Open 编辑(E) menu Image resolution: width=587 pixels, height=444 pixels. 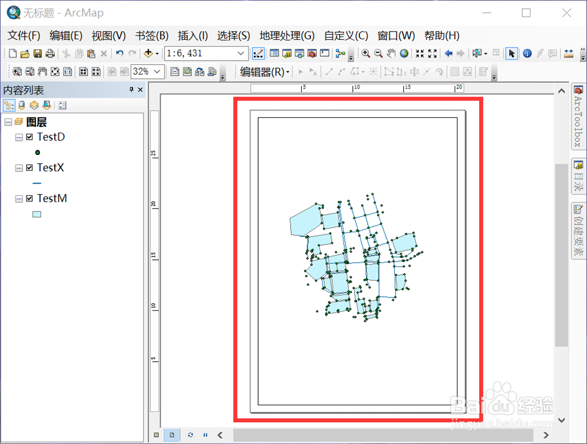point(66,36)
